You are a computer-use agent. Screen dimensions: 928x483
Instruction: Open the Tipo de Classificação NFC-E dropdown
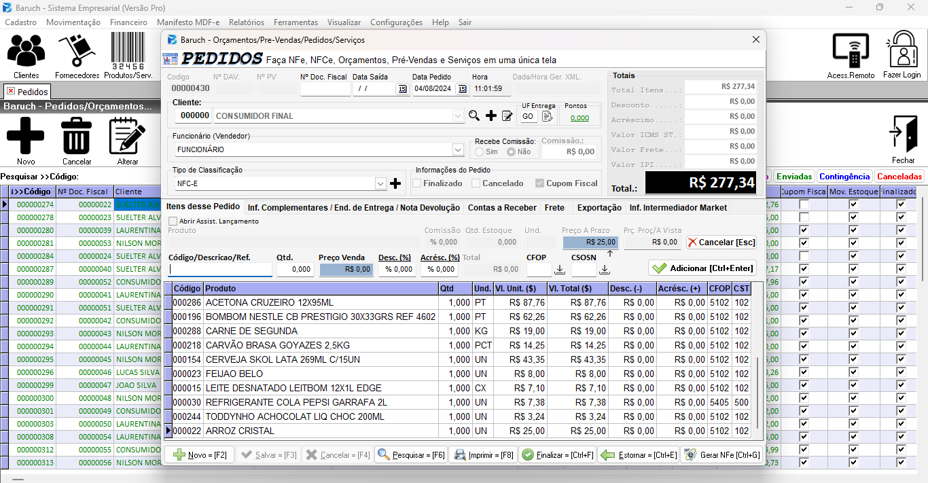pos(380,183)
